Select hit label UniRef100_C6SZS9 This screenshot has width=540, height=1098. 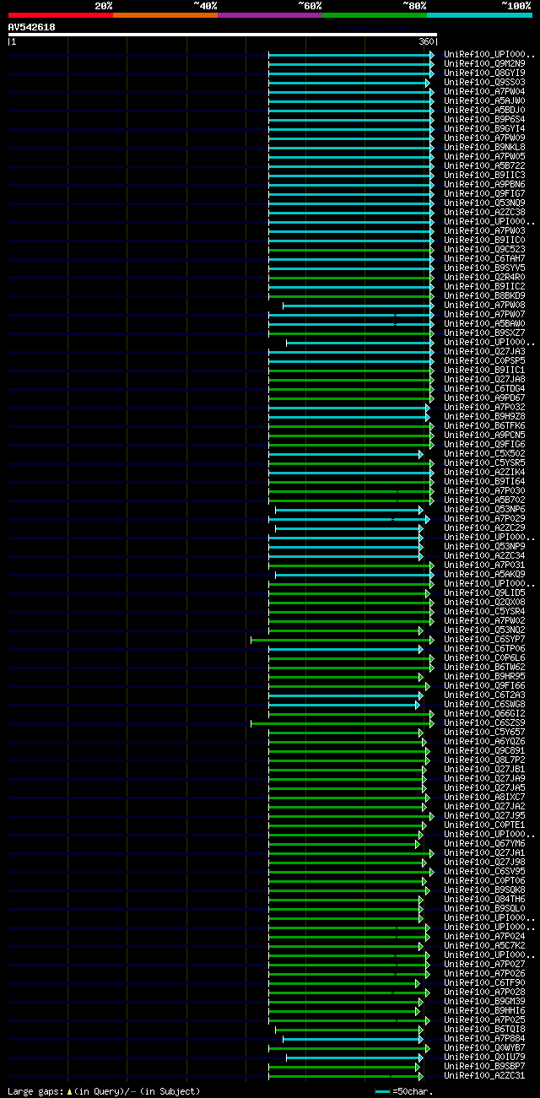point(484,722)
